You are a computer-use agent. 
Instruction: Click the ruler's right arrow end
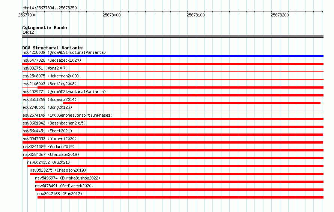click(322, 12)
